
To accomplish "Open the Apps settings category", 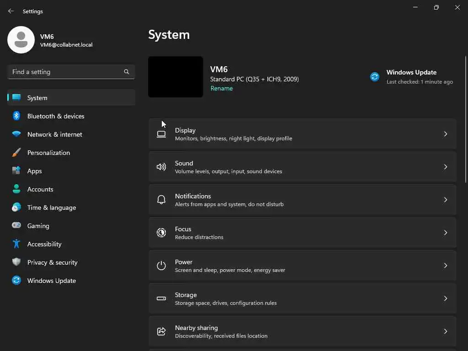I will pos(34,171).
